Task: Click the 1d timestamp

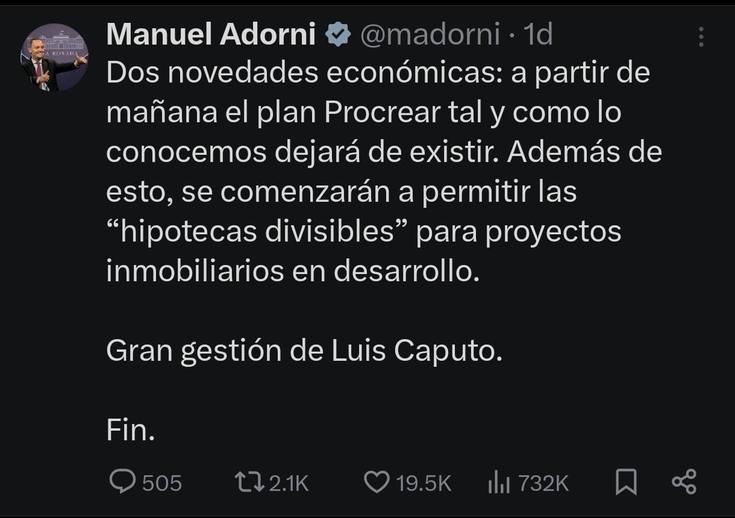Action: click(x=537, y=35)
